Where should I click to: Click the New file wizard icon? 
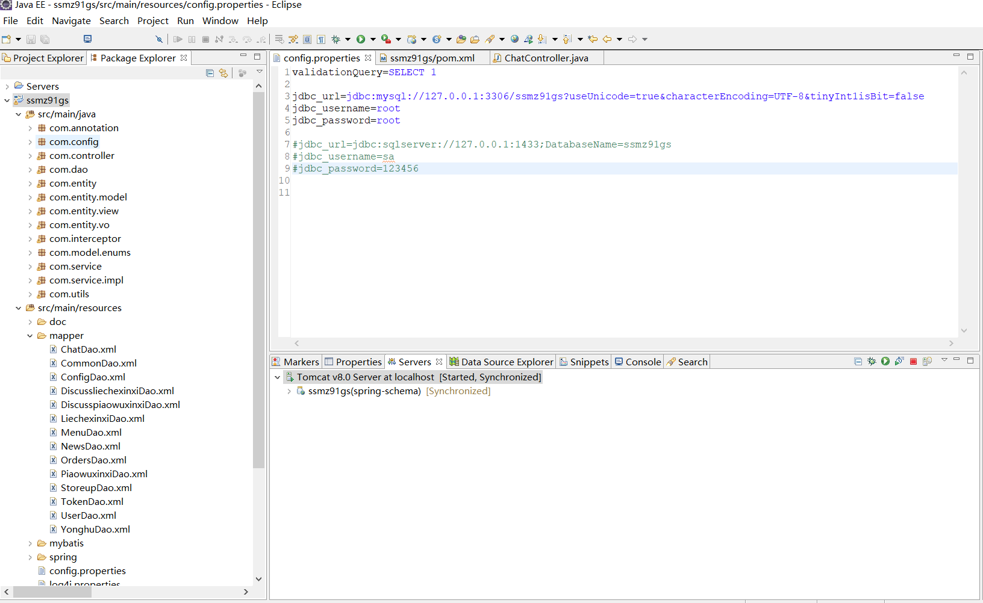[x=7, y=39]
